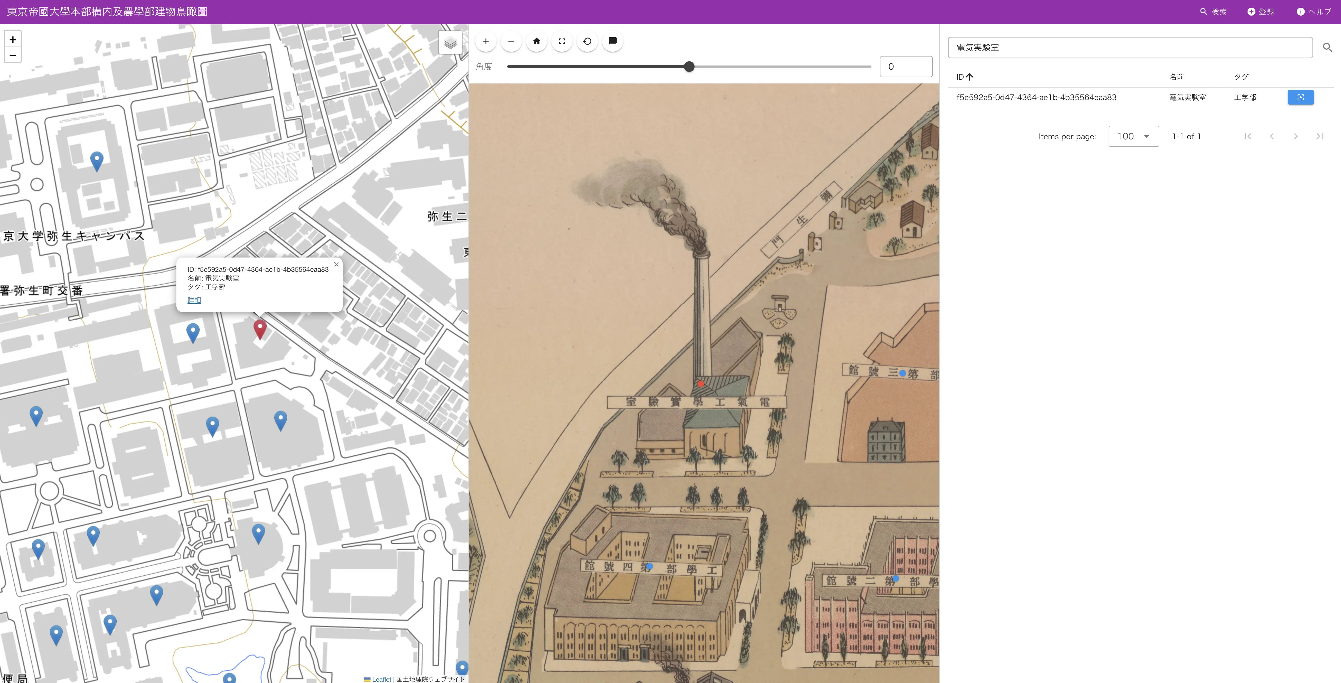Open the Leaflet layer switcher icon
Viewport: 1341px width, 683px height.
coord(450,42)
